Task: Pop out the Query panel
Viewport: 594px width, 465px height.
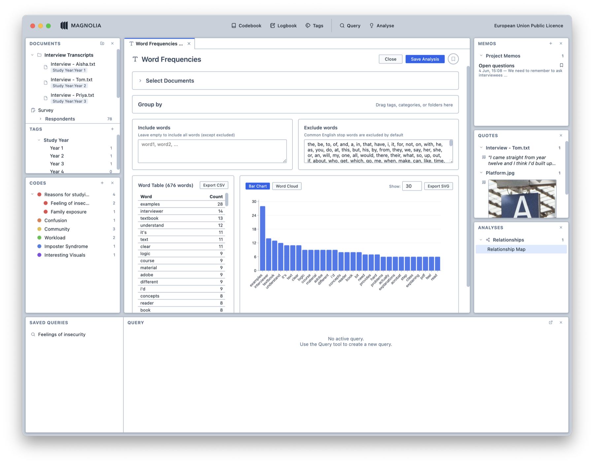Action: tap(551, 323)
